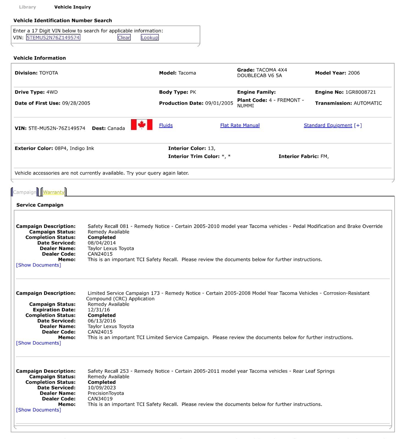Select the Transmission AUTOMATIC value
Image resolution: width=397 pixels, height=439 pixels.
click(x=368, y=103)
